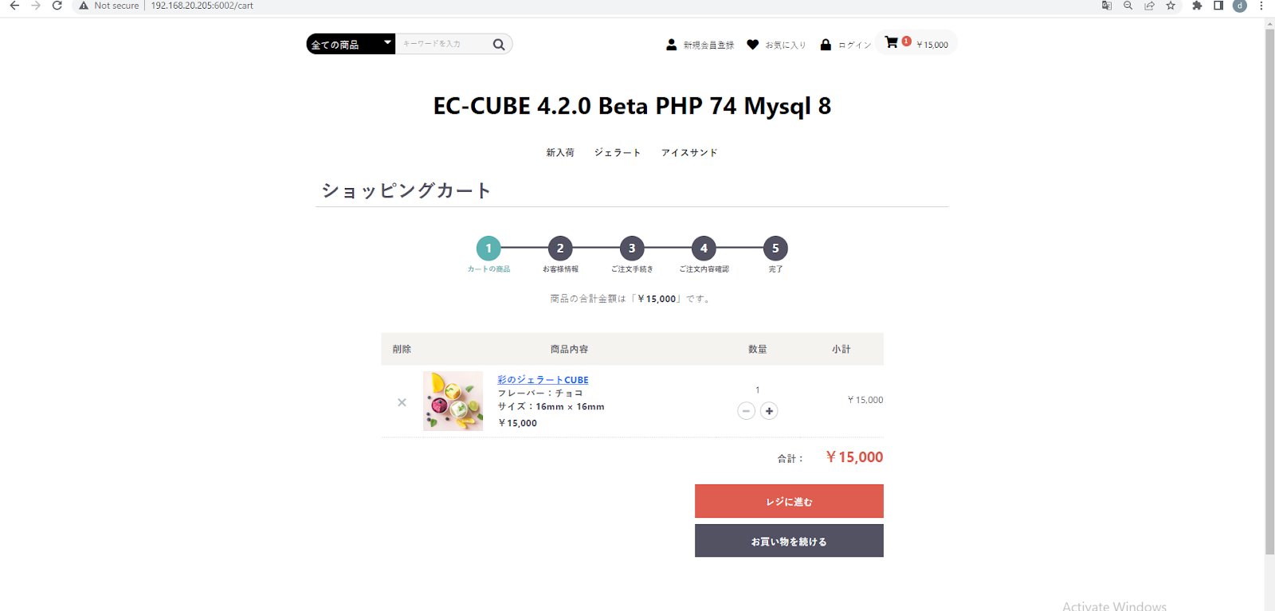Image resolution: width=1275 pixels, height=611 pixels.
Task: Click the person icon beside 新規会員登録
Action: 671,44
